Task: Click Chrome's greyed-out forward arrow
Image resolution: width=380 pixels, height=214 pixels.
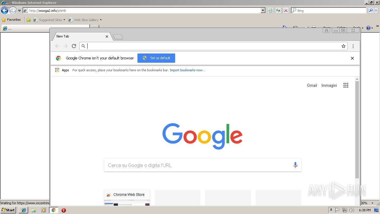Action: tap(66, 46)
